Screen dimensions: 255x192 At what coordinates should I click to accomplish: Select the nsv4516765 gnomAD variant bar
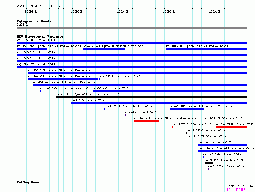pyautogui.click(x=32, y=49)
